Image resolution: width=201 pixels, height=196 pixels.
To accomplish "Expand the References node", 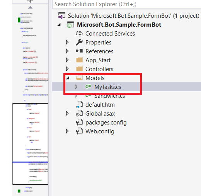I will coord(67,51).
